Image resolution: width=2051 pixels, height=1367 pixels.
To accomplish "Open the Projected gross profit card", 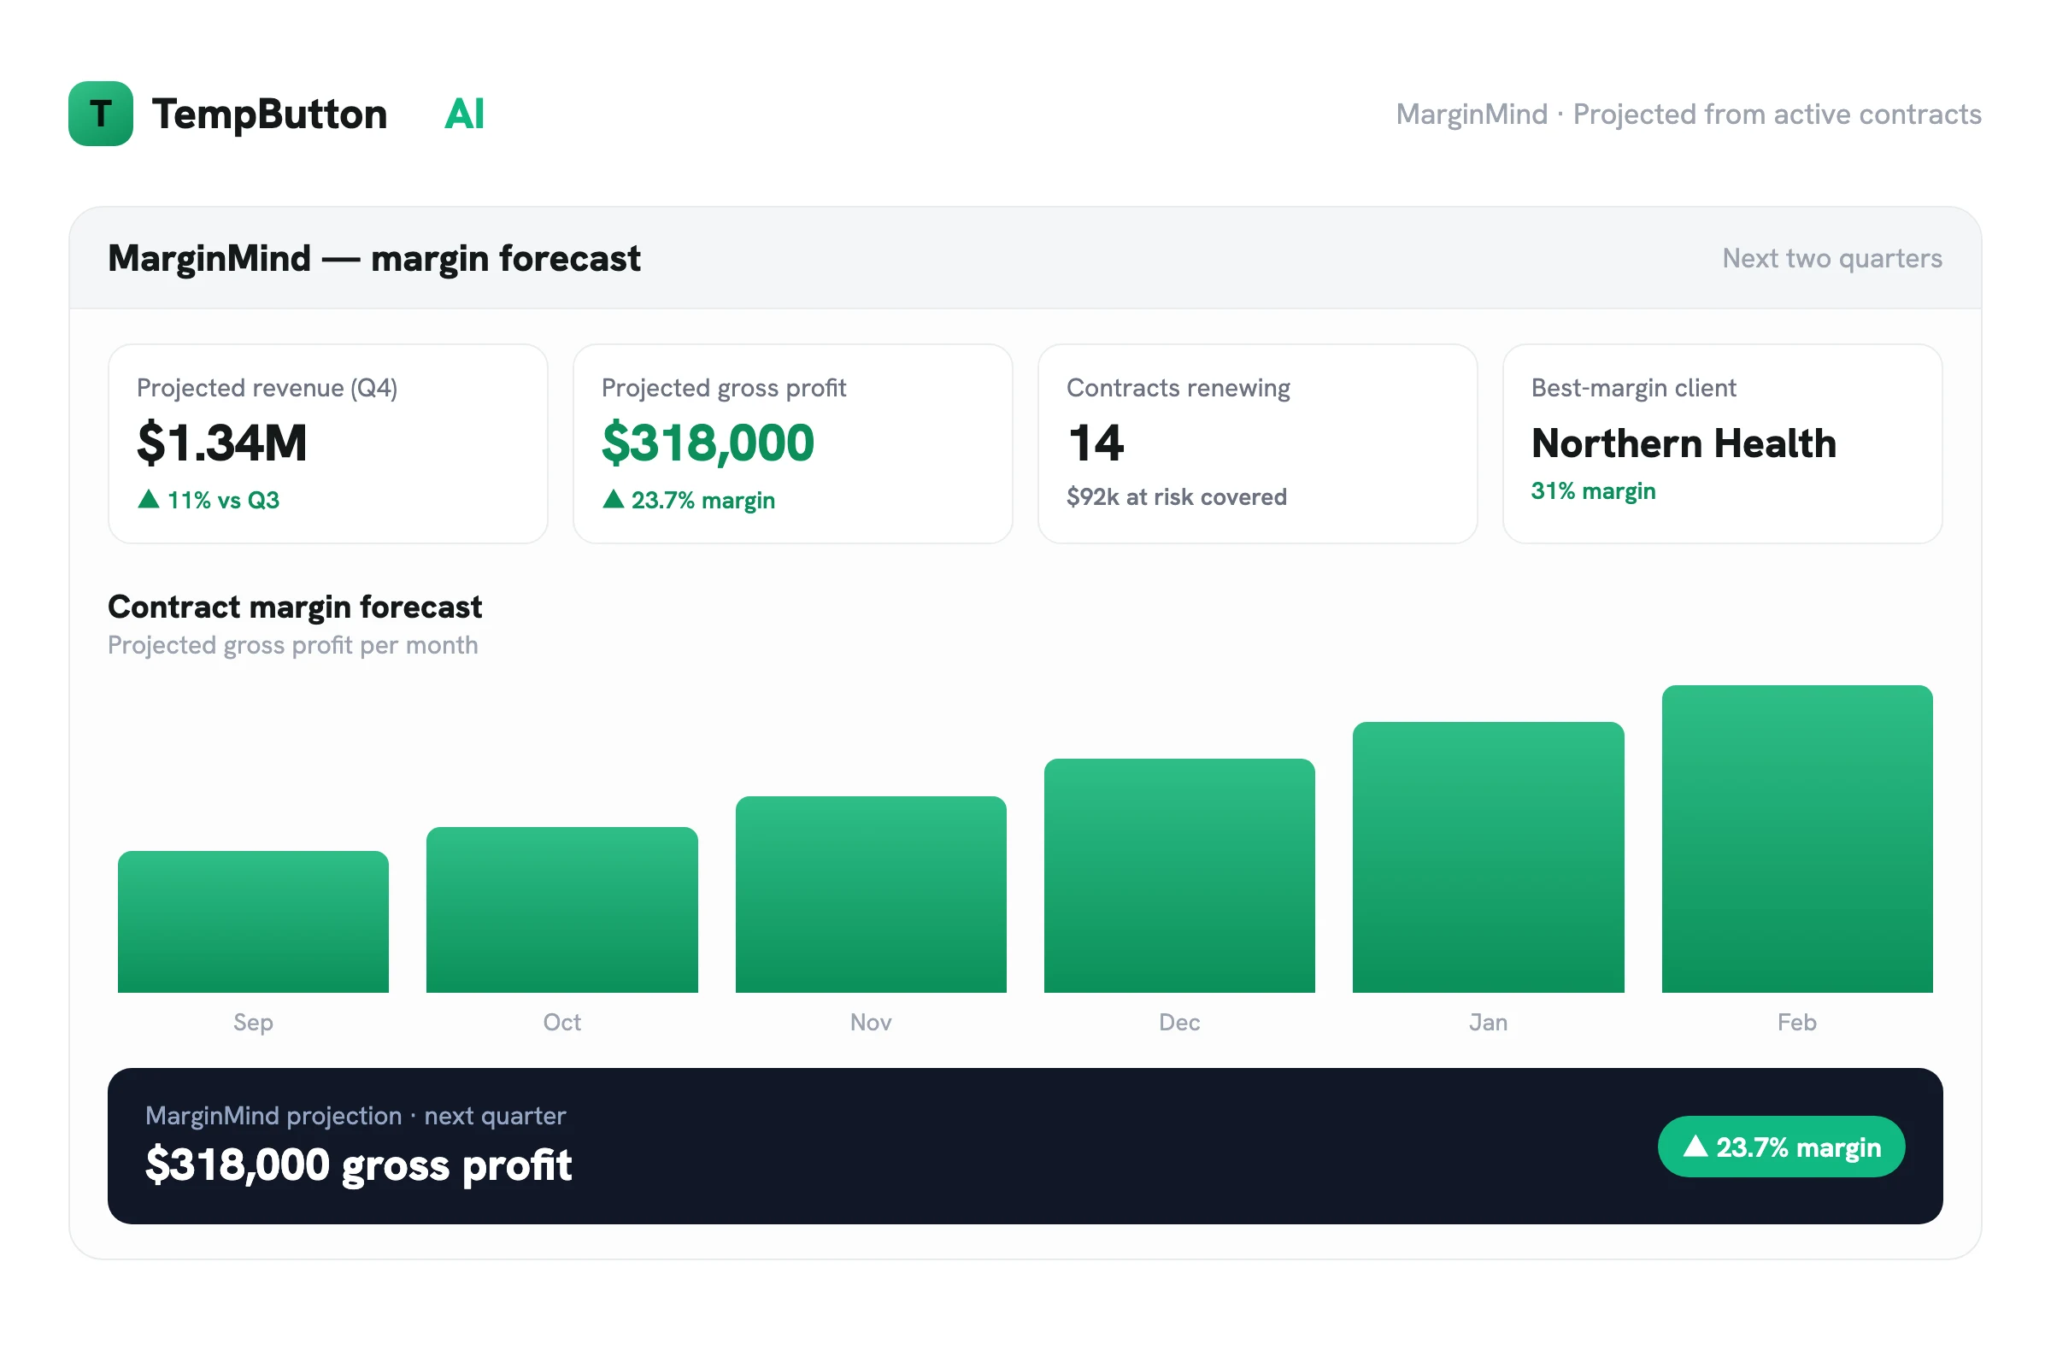I will pyautogui.click(x=793, y=443).
